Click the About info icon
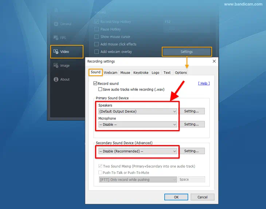The image size is (266, 209). (56, 79)
